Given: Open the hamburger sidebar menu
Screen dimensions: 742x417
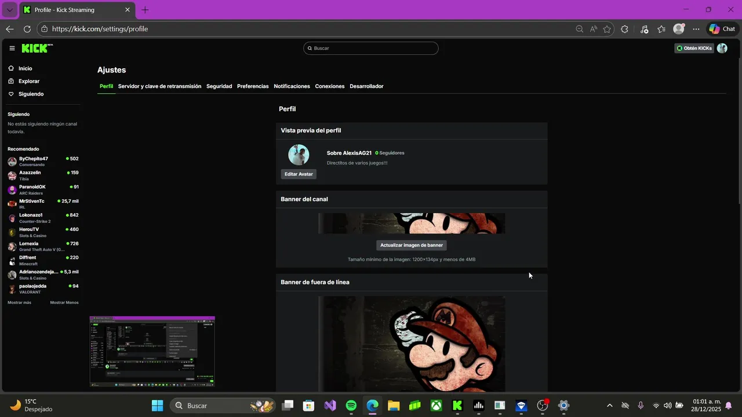Looking at the screenshot, I should 12,48.
